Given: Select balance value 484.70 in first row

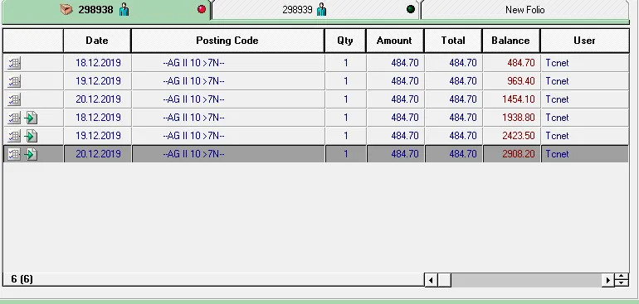Looking at the screenshot, I should coord(521,63).
